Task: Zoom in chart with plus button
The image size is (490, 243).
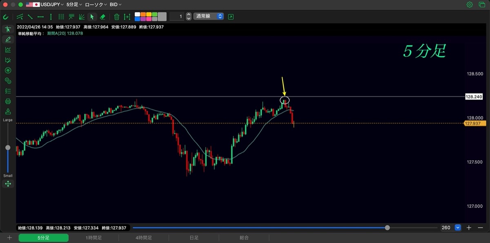Action: 469,228
